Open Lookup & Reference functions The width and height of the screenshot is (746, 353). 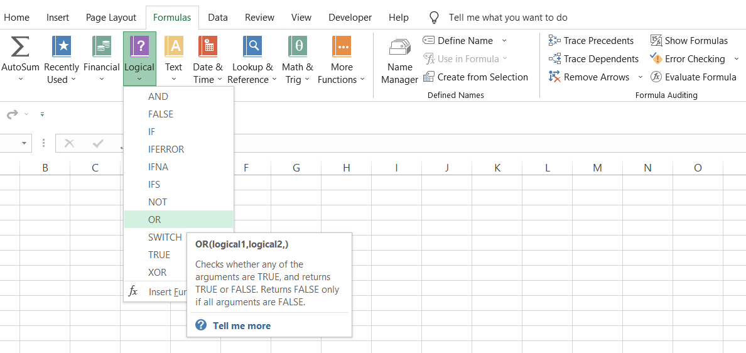(252, 60)
